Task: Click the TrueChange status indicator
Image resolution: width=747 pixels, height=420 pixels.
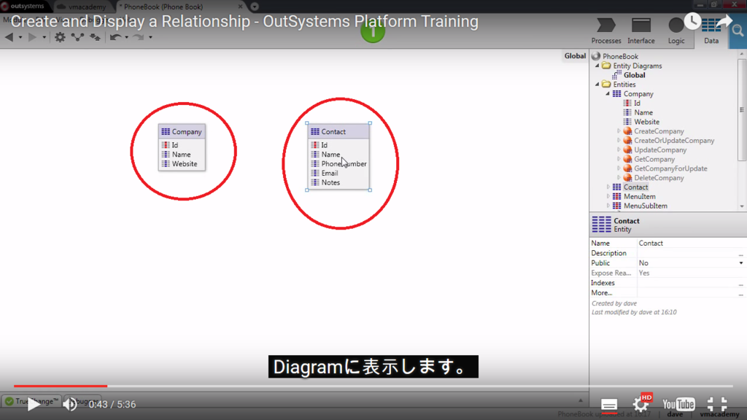Action: [31, 401]
